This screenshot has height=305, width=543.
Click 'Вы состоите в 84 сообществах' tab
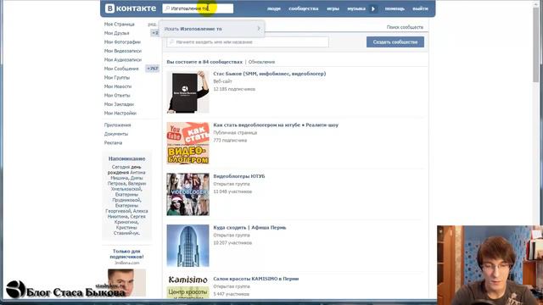204,62
